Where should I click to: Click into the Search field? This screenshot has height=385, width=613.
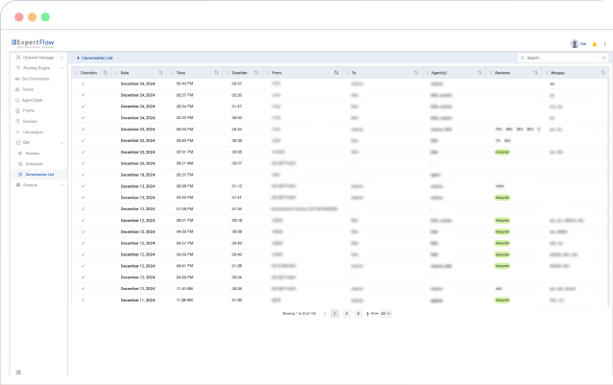coord(559,58)
